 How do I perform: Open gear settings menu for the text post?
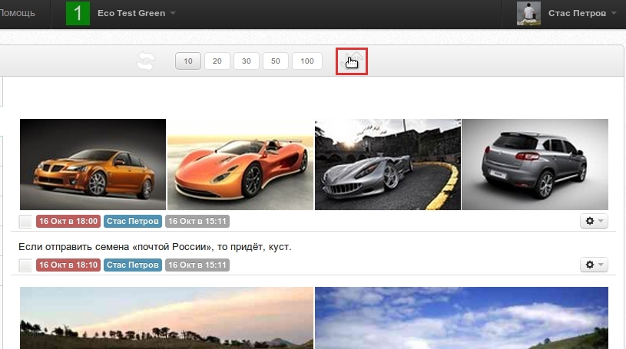tap(594, 265)
